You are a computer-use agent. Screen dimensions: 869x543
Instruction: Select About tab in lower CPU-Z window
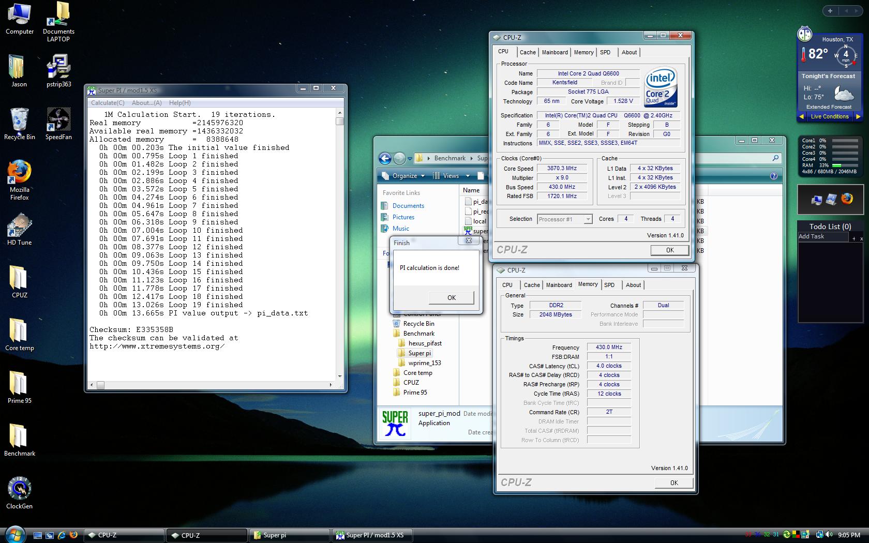point(633,285)
